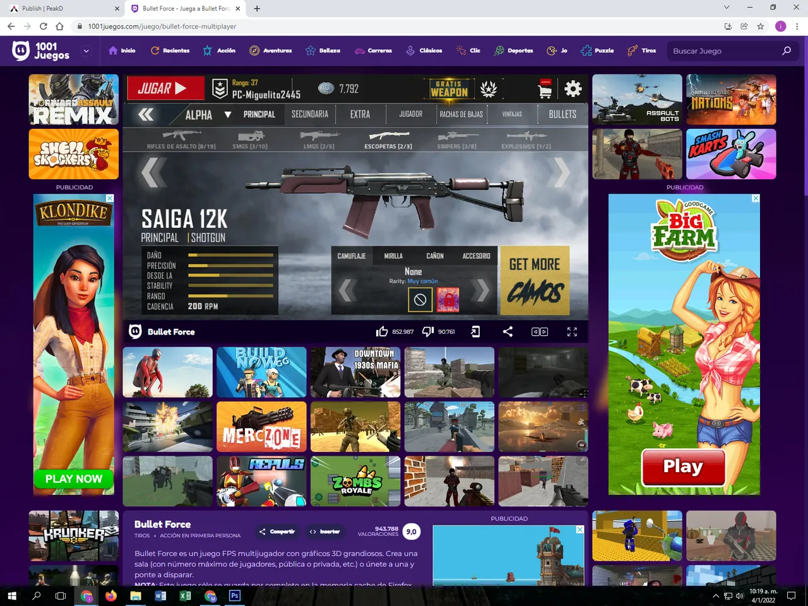Select the locked red camouflage swatch
This screenshot has width=808, height=606.
click(448, 300)
